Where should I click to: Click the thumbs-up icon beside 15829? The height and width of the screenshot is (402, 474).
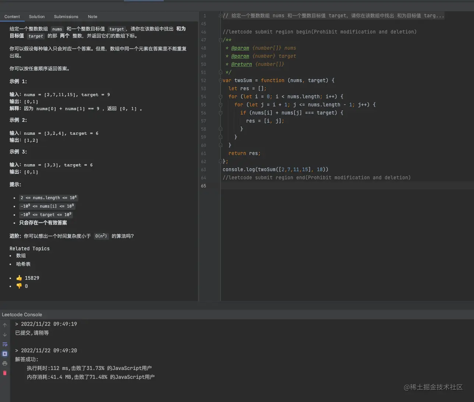(19, 278)
